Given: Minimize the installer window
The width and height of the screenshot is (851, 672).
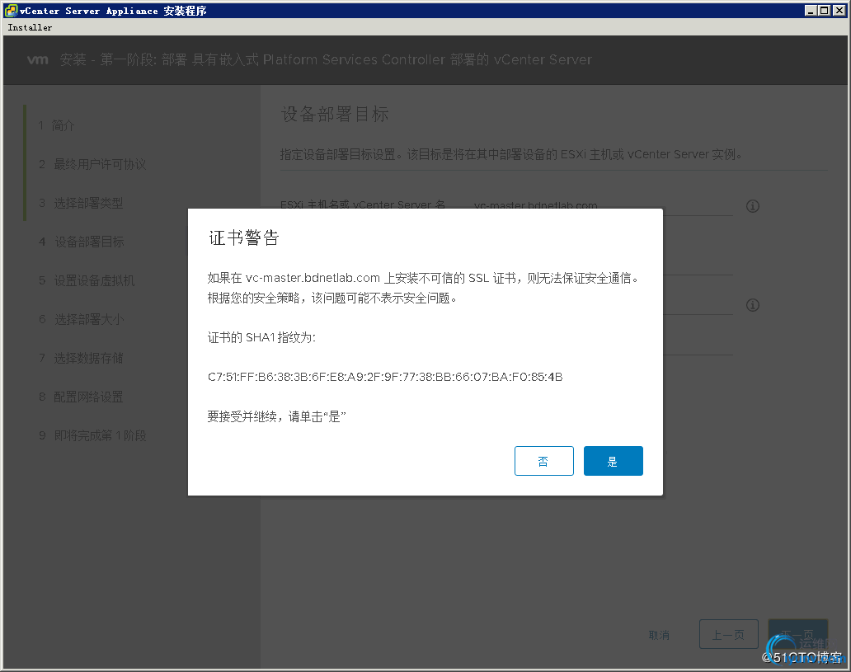Looking at the screenshot, I should click(811, 11).
